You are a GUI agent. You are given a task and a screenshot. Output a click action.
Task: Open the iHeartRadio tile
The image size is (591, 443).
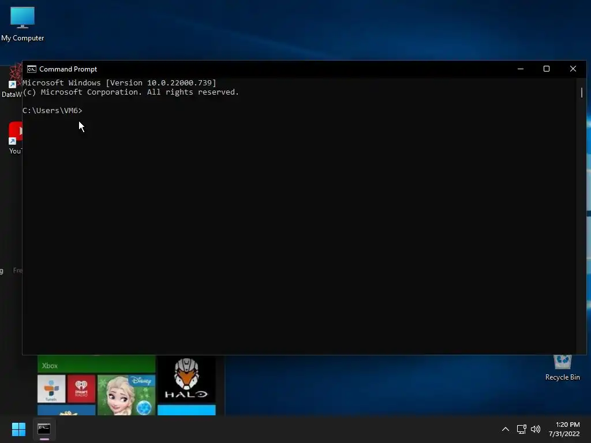(81, 389)
